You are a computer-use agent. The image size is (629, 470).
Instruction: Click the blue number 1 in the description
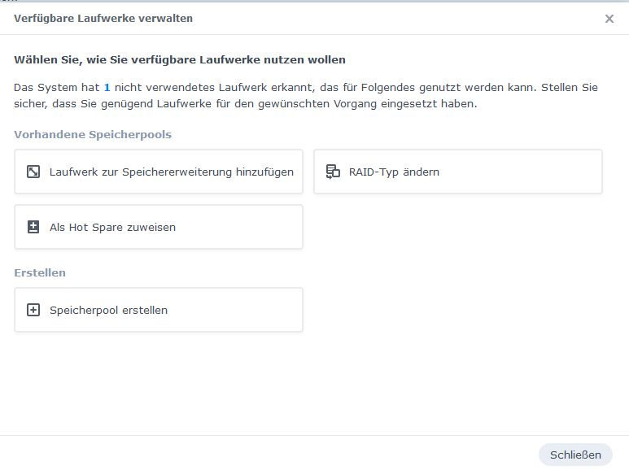point(107,87)
